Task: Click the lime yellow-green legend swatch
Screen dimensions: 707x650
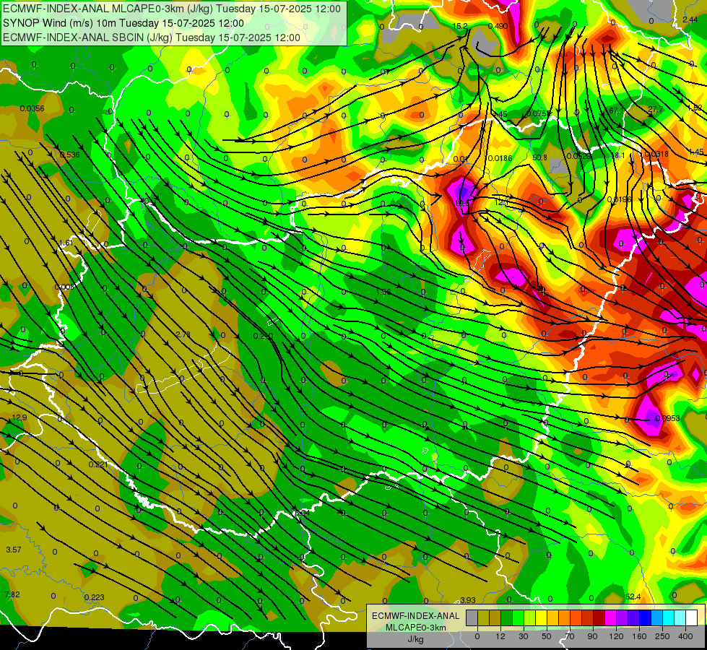Action: (530, 617)
